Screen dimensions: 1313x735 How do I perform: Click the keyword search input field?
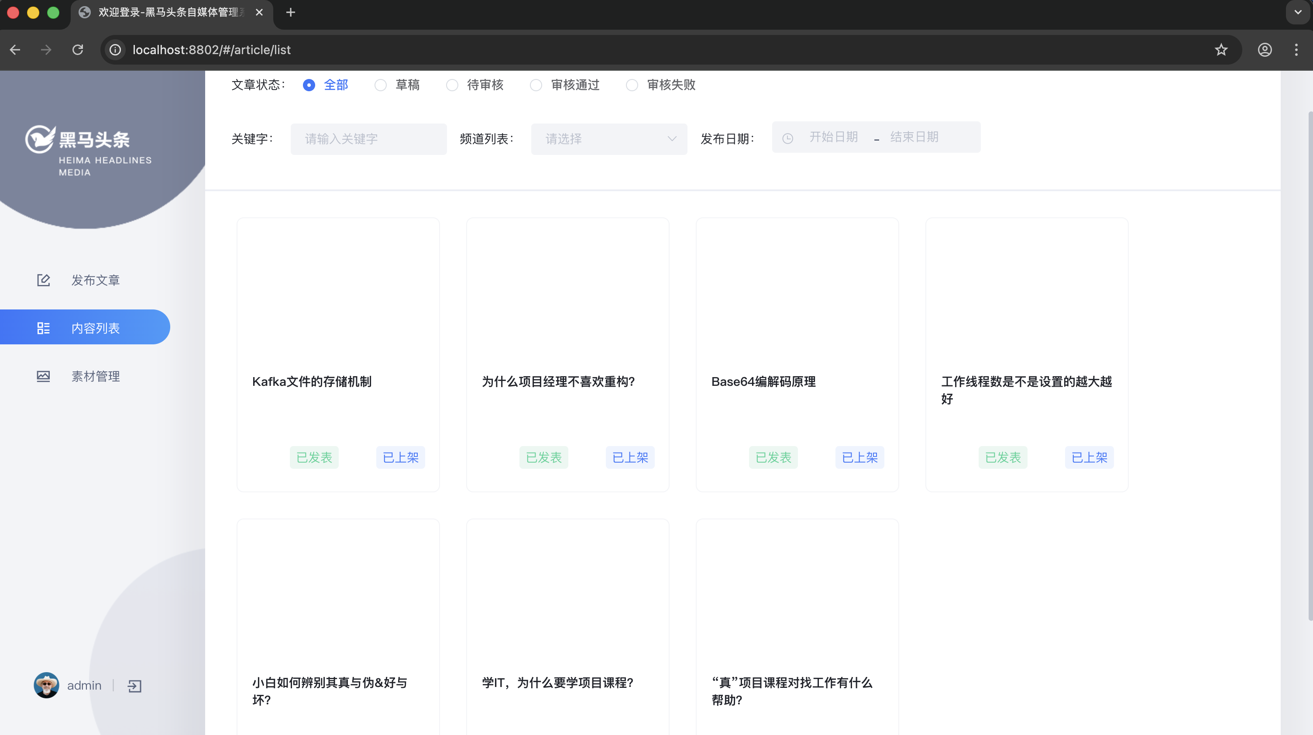point(368,139)
